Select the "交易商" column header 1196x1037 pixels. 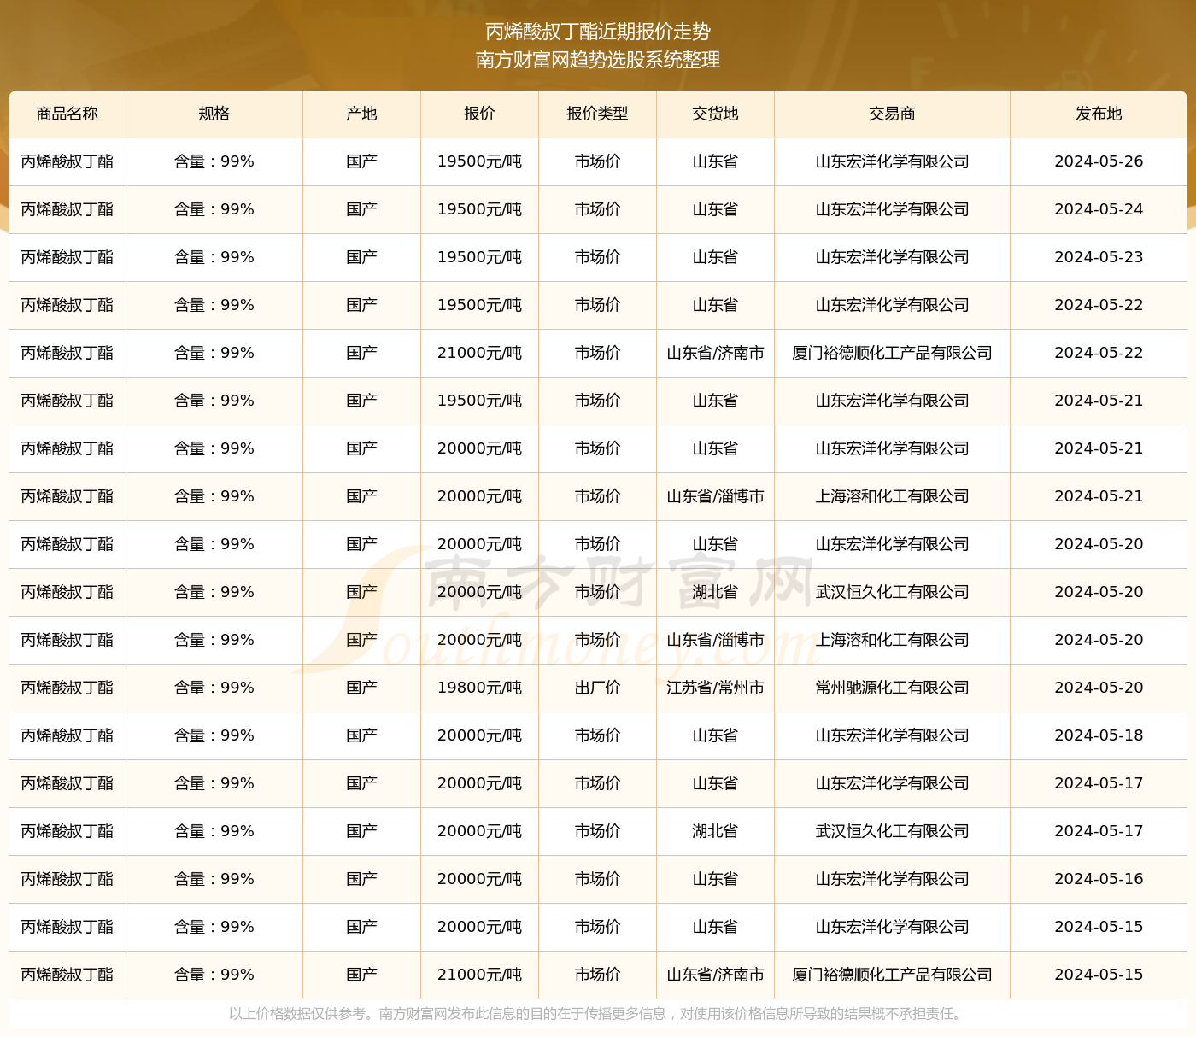[x=892, y=114]
